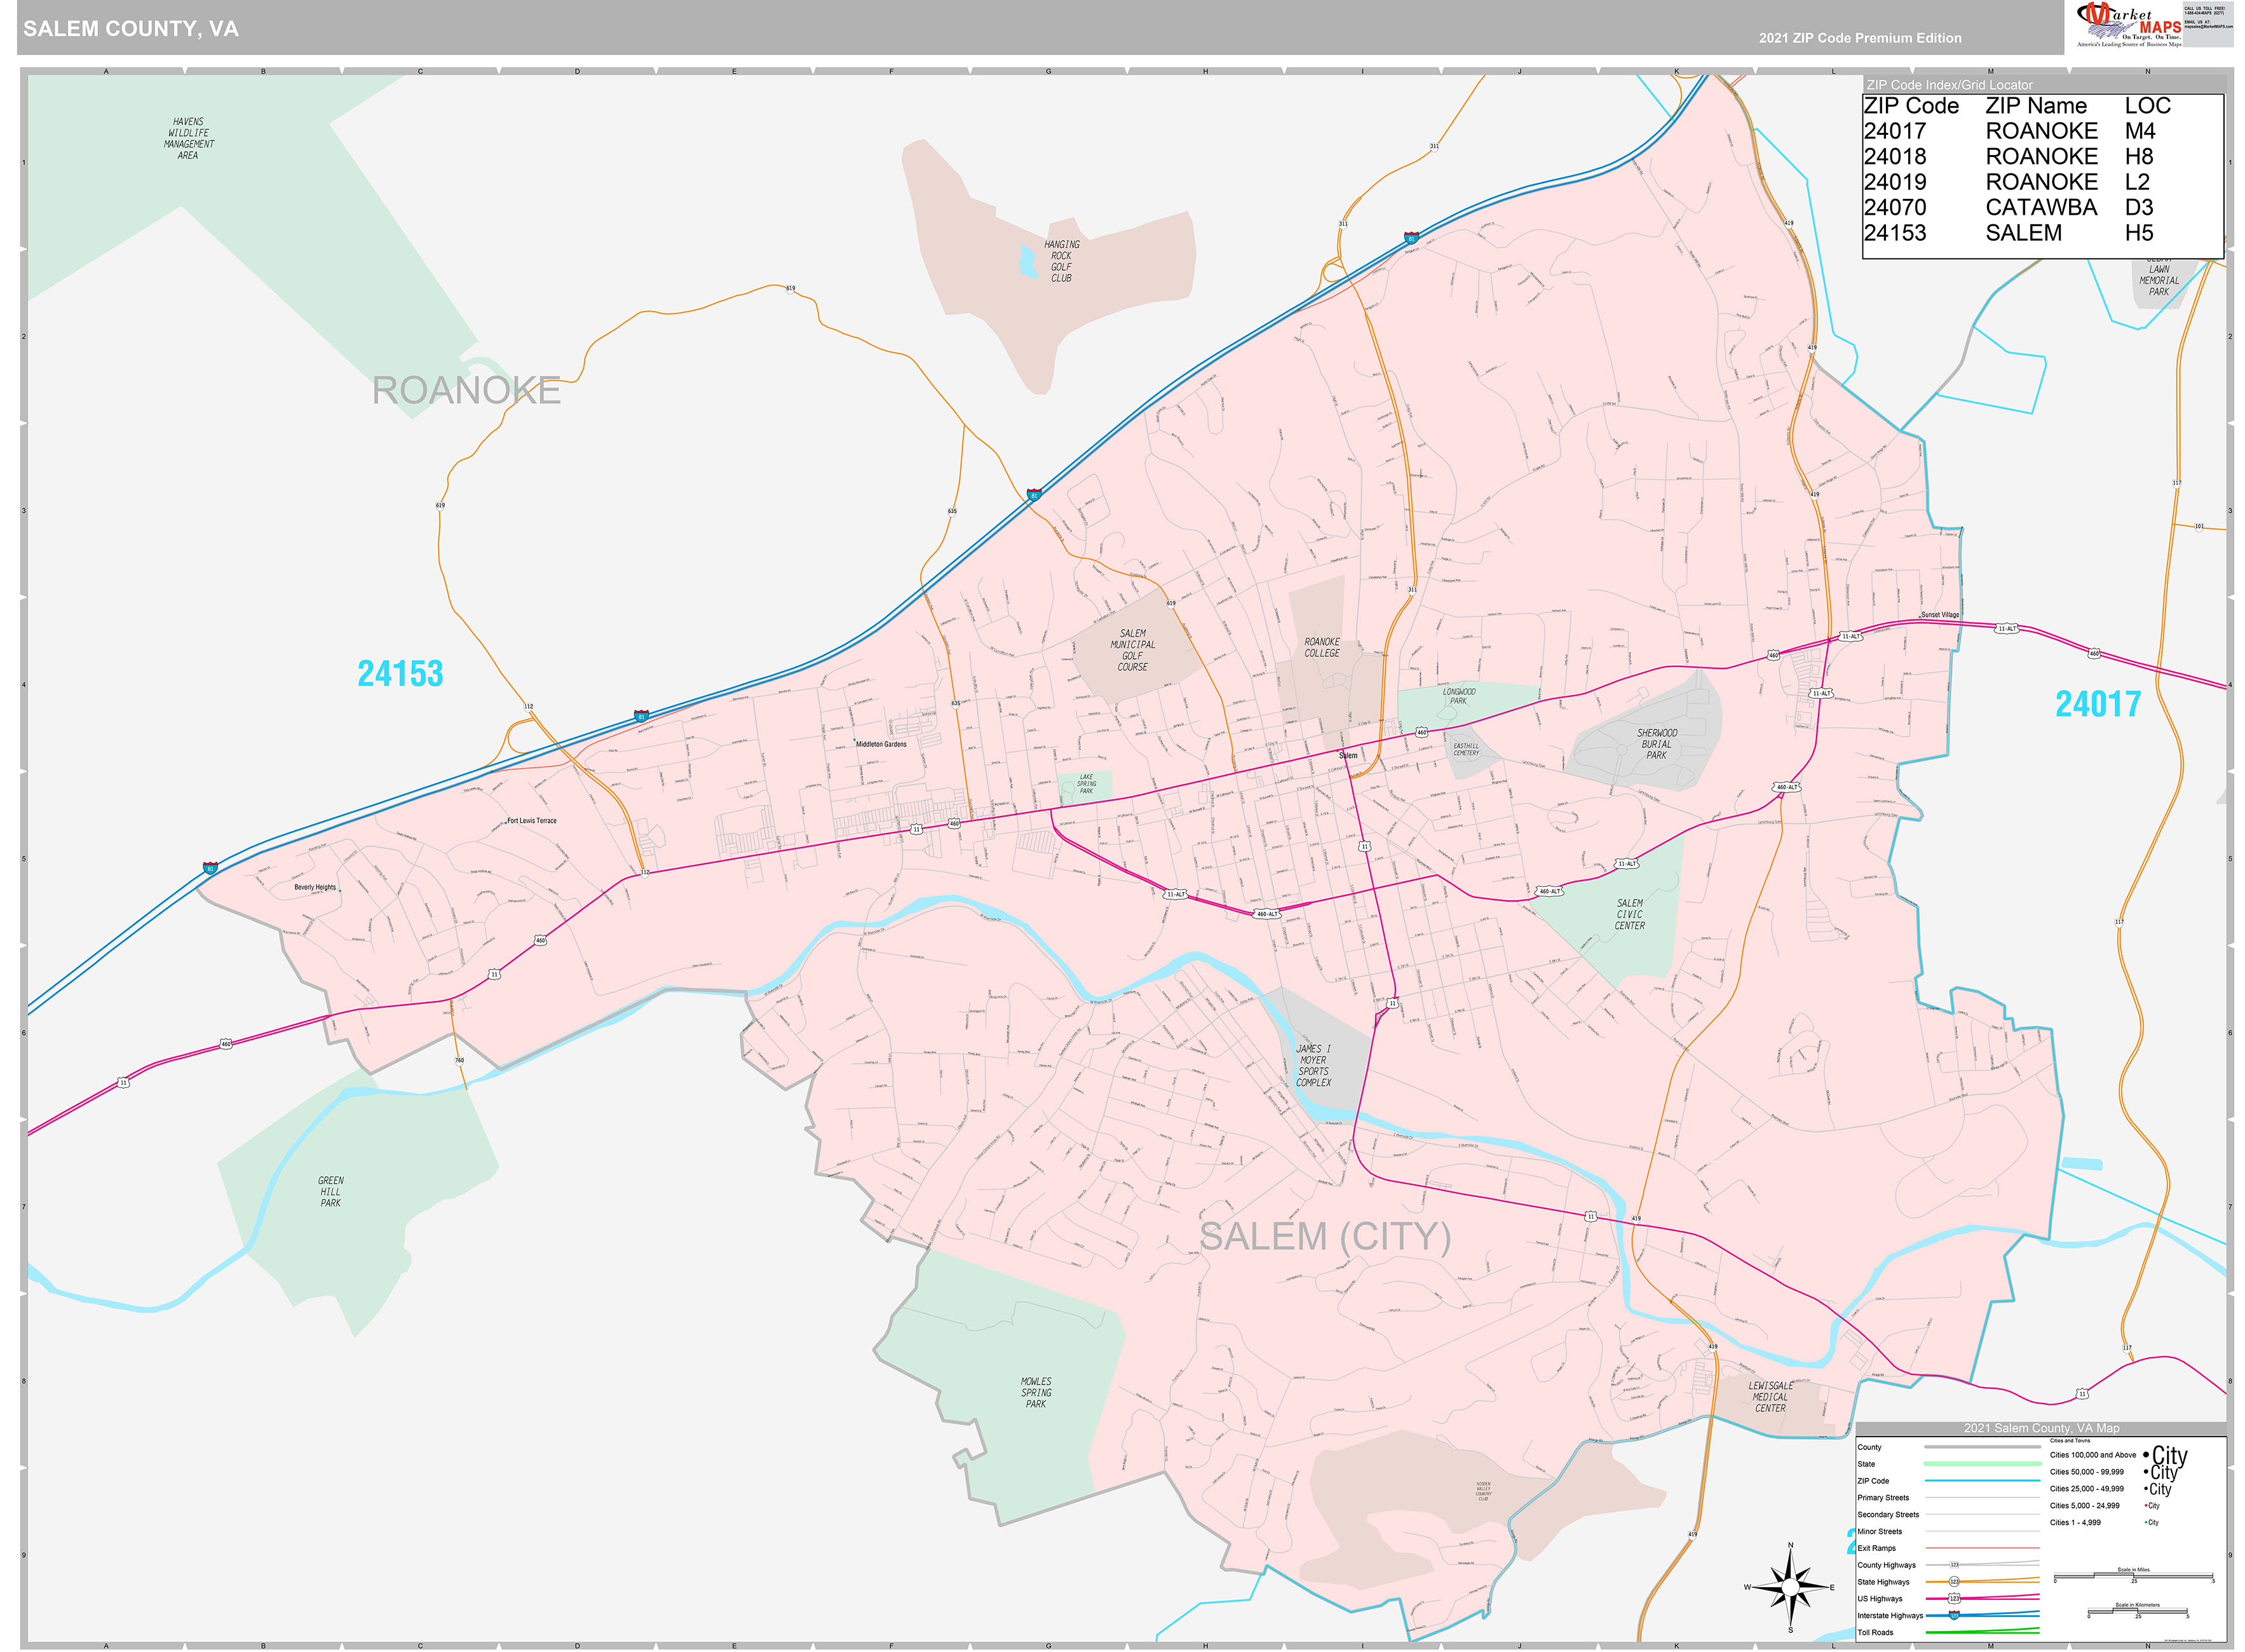
Task: Select the Exit Ramps legend symbol
Action: 1982,1548
